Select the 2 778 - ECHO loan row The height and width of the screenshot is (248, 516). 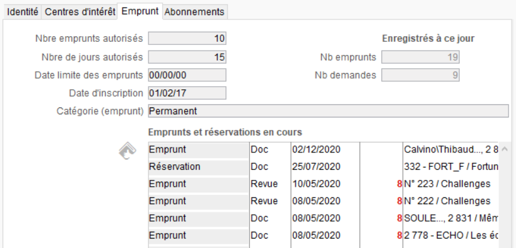pyautogui.click(x=324, y=235)
